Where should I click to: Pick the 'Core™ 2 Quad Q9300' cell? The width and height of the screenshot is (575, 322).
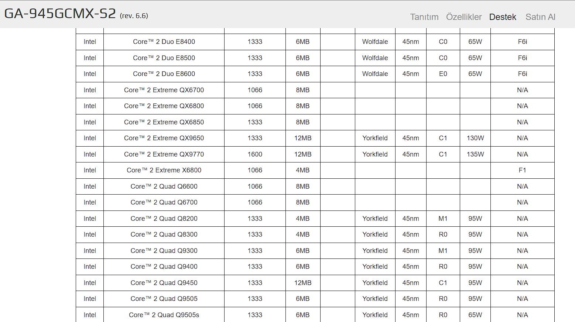(x=164, y=251)
